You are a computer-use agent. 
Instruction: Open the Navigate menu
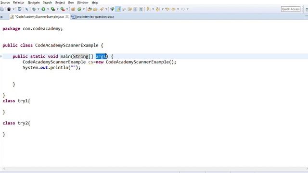coord(34,2)
